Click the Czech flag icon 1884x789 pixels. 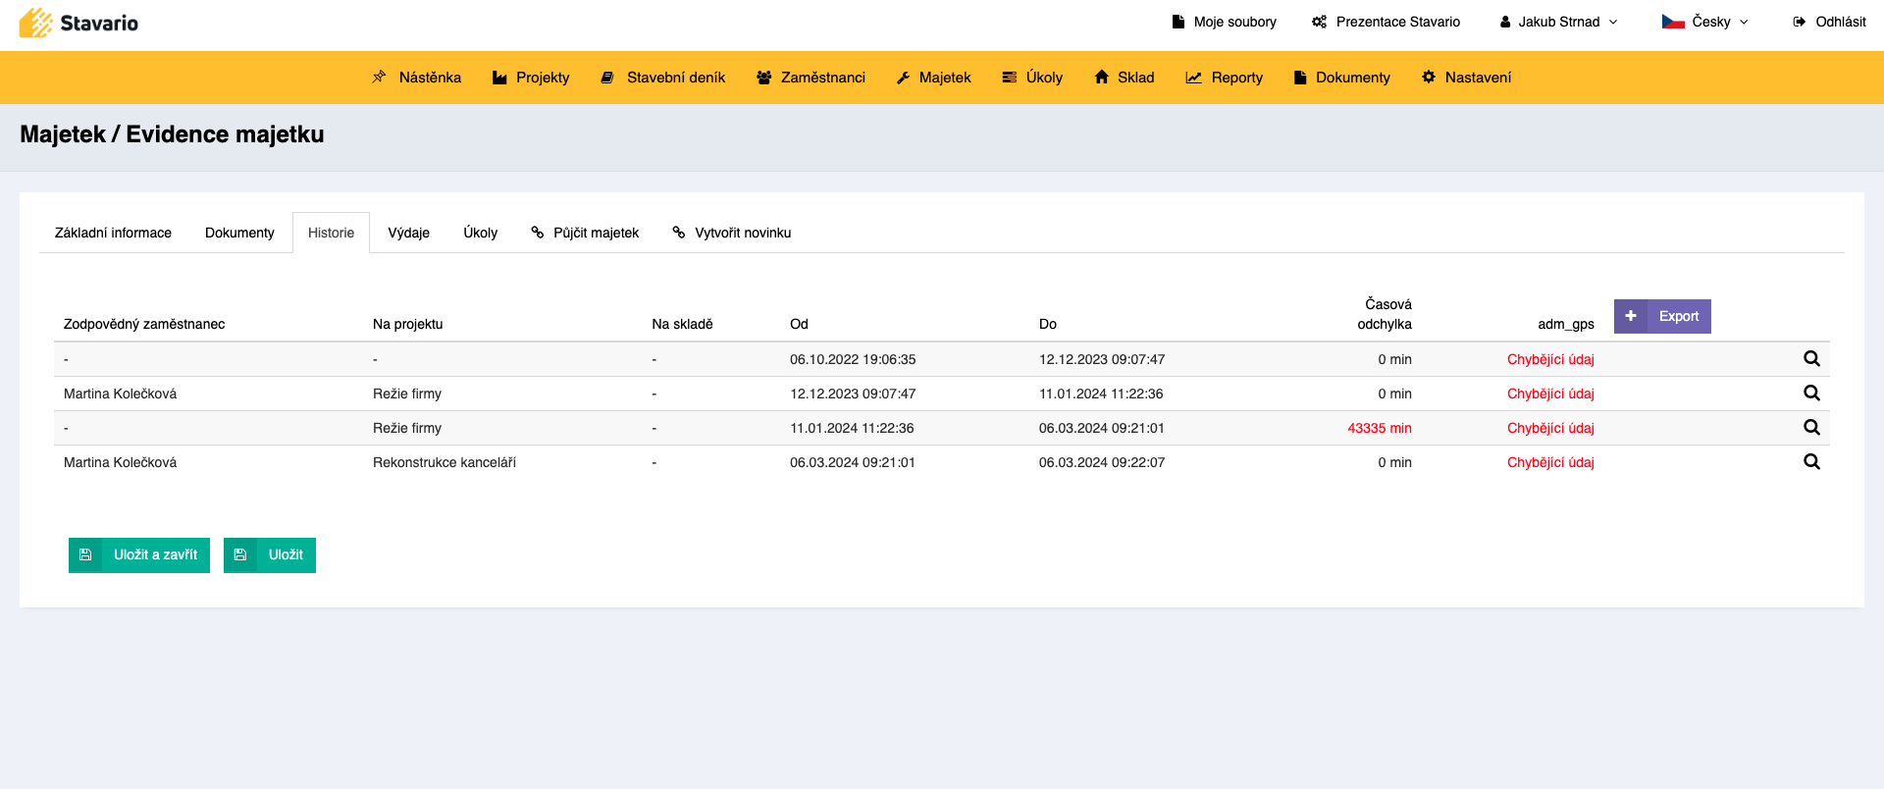[x=1673, y=22]
